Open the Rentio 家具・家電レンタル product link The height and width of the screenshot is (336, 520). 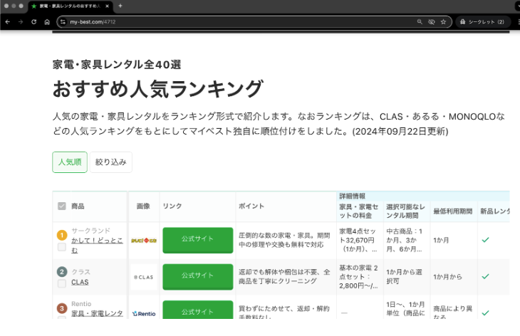[x=97, y=313]
